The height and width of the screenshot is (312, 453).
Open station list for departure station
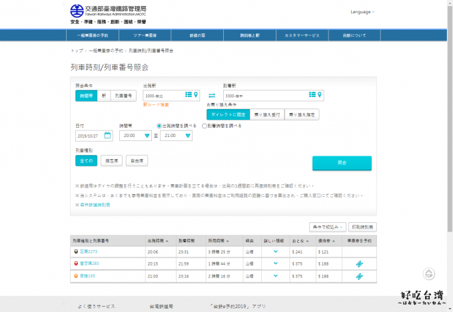(189, 95)
